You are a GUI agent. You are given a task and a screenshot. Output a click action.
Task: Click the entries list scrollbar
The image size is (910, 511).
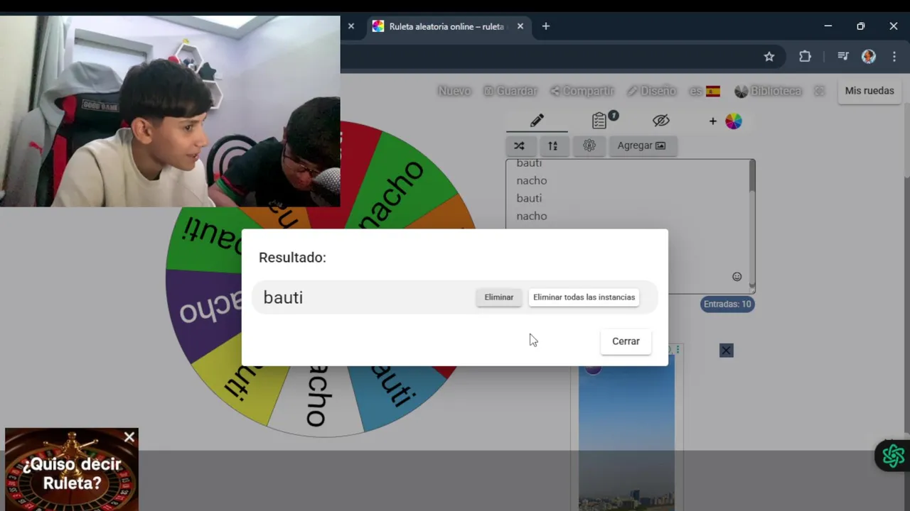pyautogui.click(x=751, y=175)
